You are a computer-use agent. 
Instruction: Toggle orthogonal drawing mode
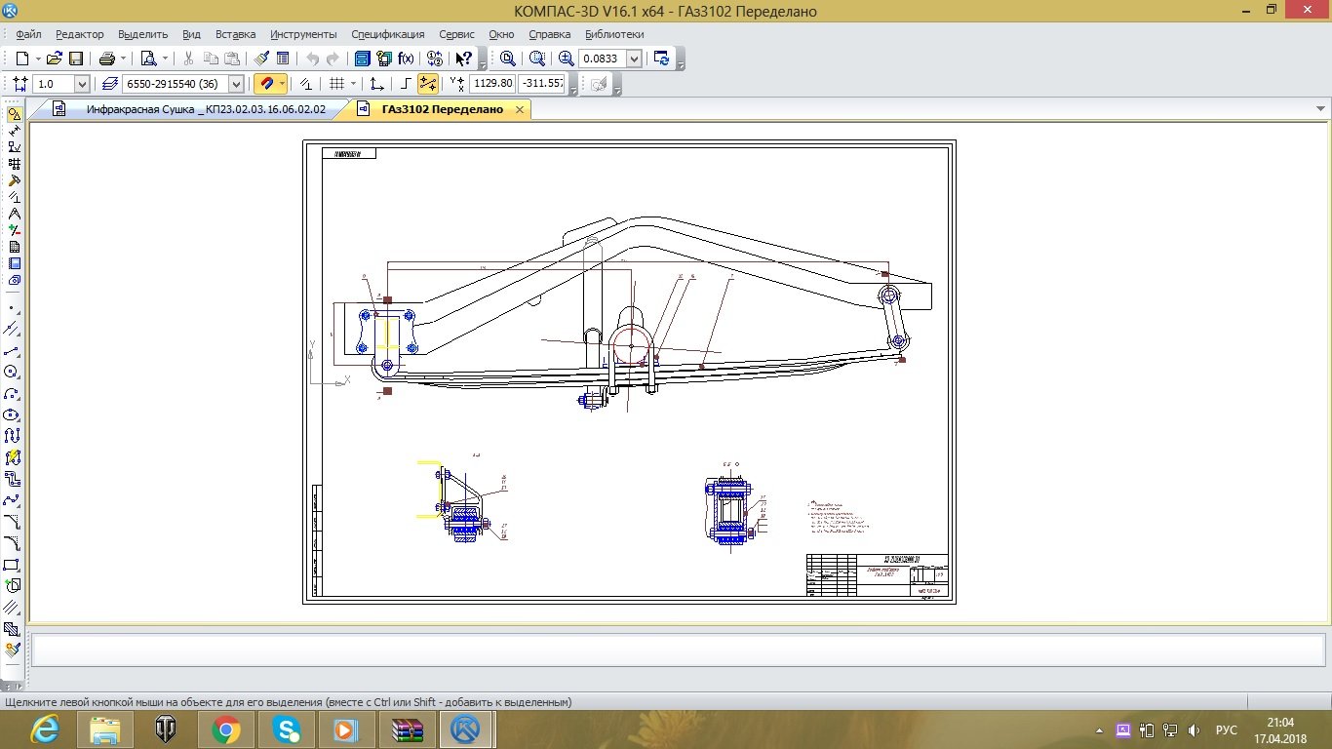(x=407, y=84)
